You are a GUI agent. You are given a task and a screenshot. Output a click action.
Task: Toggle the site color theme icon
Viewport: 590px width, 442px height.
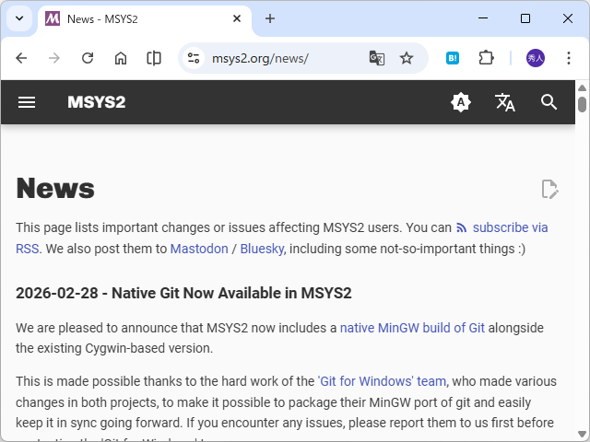tap(461, 102)
